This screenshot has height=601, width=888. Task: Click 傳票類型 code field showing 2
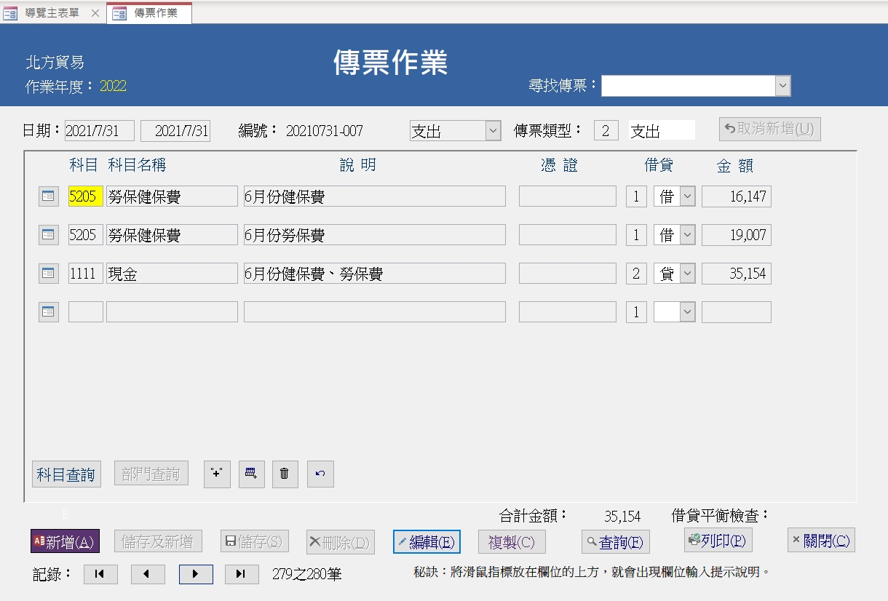click(606, 131)
